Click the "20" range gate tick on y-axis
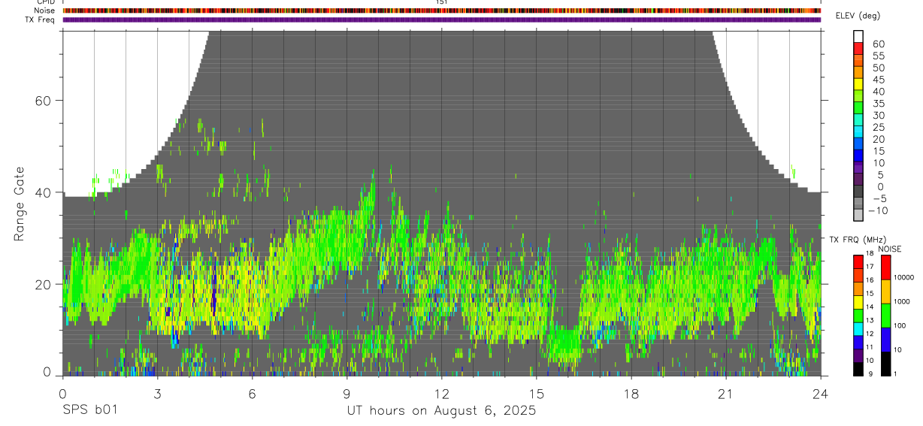Screen dimensions: 923x426 [x=43, y=284]
